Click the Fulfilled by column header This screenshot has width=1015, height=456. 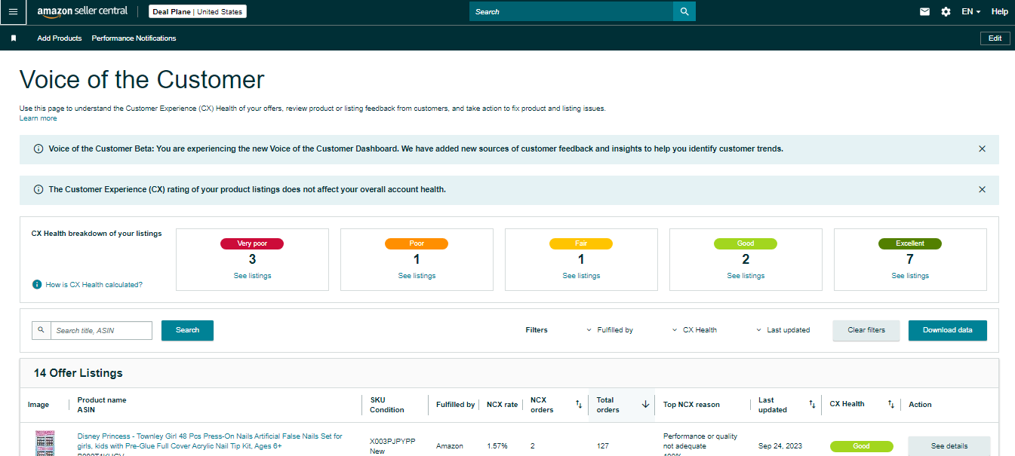456,405
